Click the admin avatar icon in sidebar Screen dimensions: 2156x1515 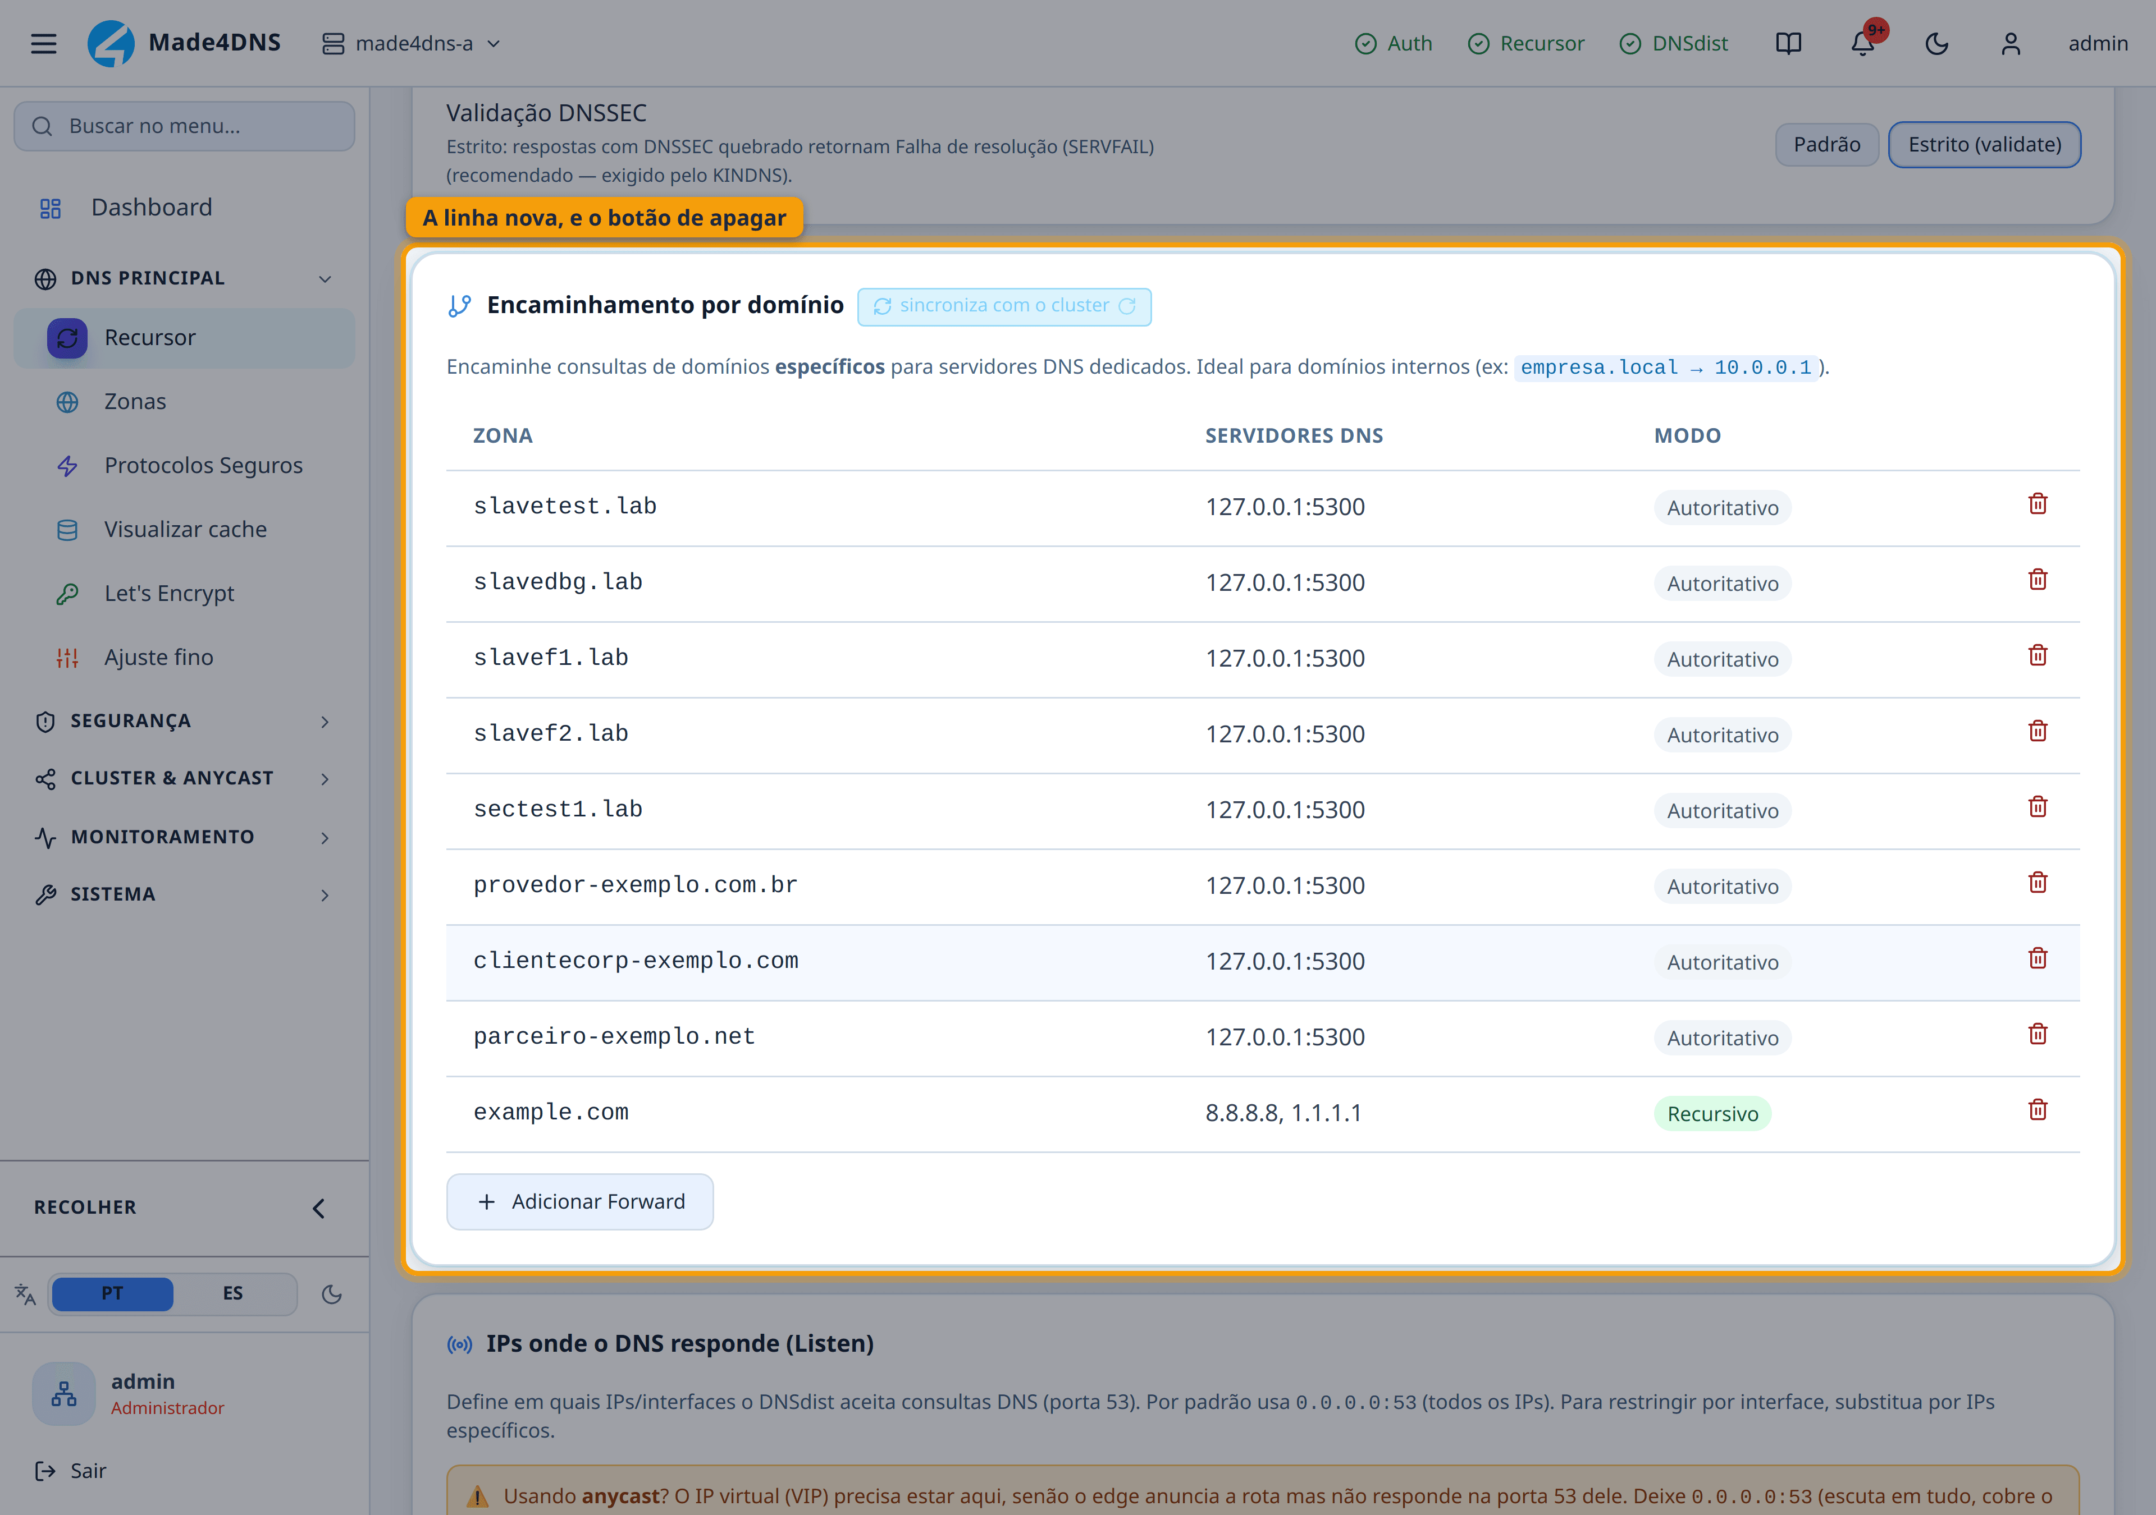64,1394
